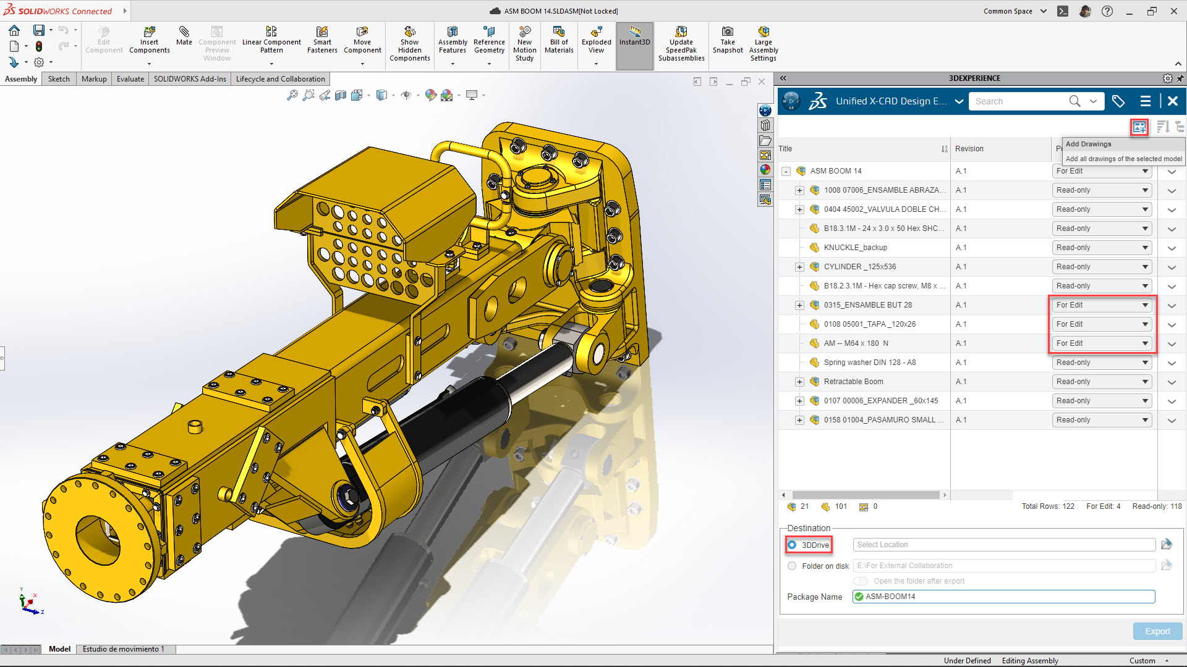The width and height of the screenshot is (1187, 667).
Task: Click the tag icon next to the search field
Action: click(x=1118, y=101)
